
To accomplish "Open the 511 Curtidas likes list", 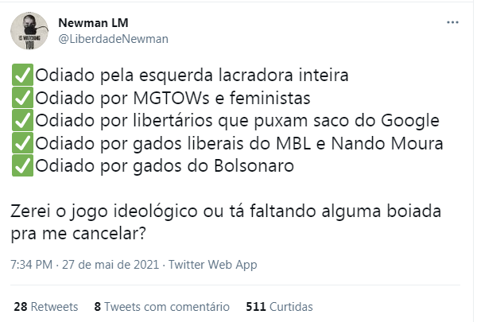I will coord(279,307).
